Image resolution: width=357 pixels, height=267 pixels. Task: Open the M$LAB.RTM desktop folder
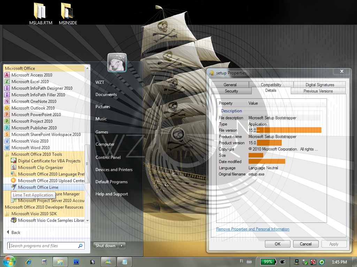(x=41, y=14)
